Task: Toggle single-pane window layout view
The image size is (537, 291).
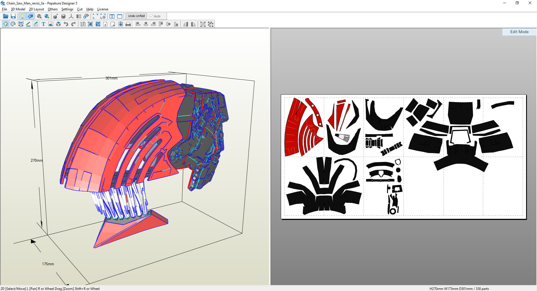Action: click(119, 16)
